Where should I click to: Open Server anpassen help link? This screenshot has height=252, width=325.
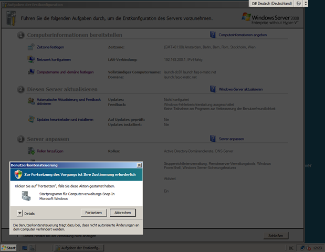click(232, 139)
